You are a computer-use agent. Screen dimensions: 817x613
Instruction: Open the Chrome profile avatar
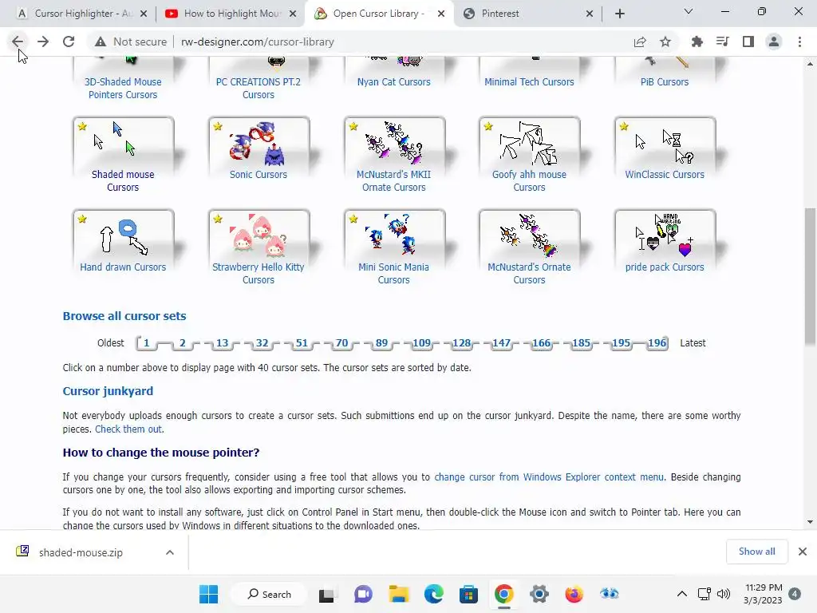point(774,42)
